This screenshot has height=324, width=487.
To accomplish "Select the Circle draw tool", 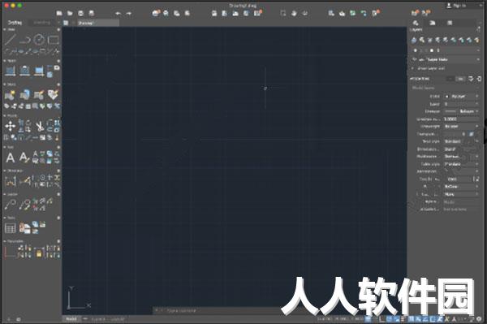I will coord(39,40).
